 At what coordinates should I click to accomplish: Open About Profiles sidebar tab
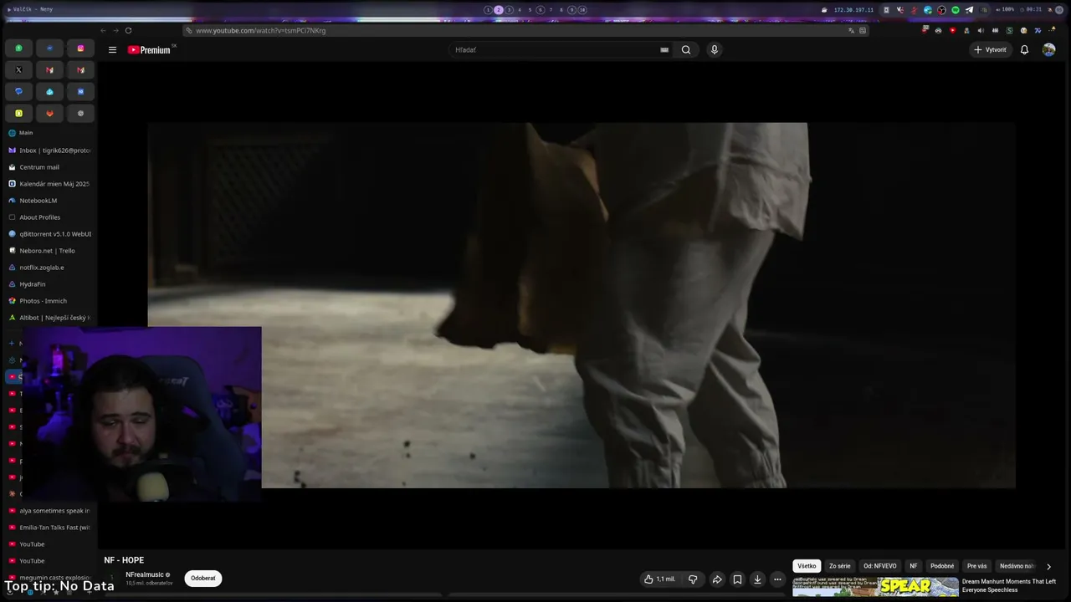49,217
